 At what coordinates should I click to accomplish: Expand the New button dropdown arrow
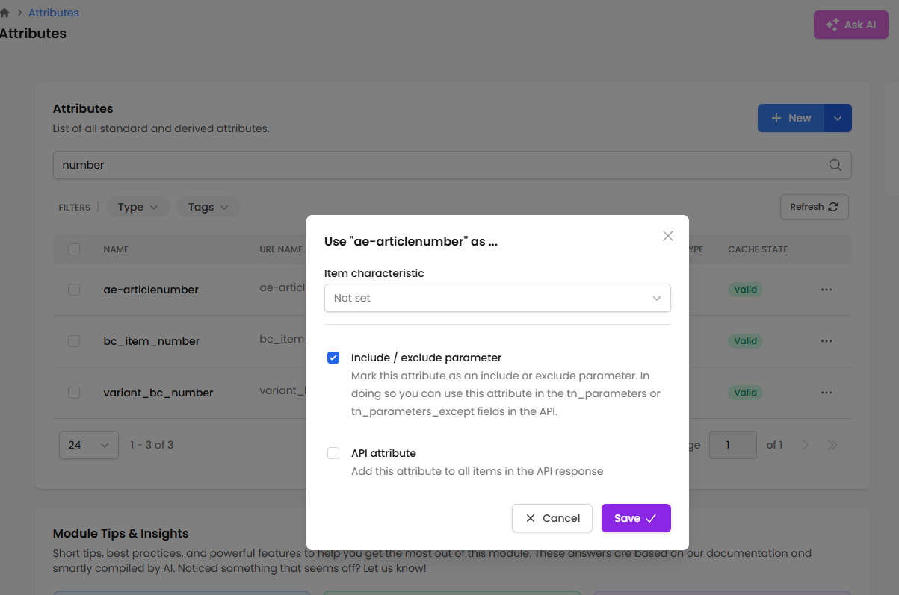(x=838, y=118)
